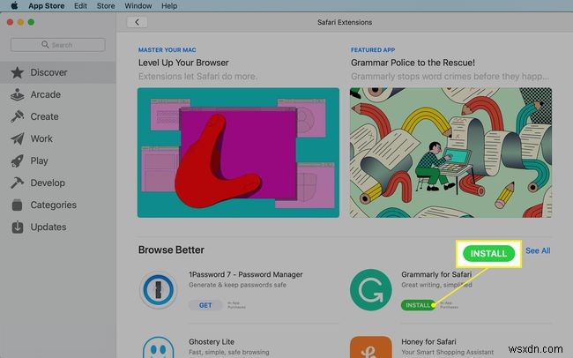This screenshot has height=358, width=573.
Task: Open the Ghostery Lite title
Action: (x=212, y=341)
